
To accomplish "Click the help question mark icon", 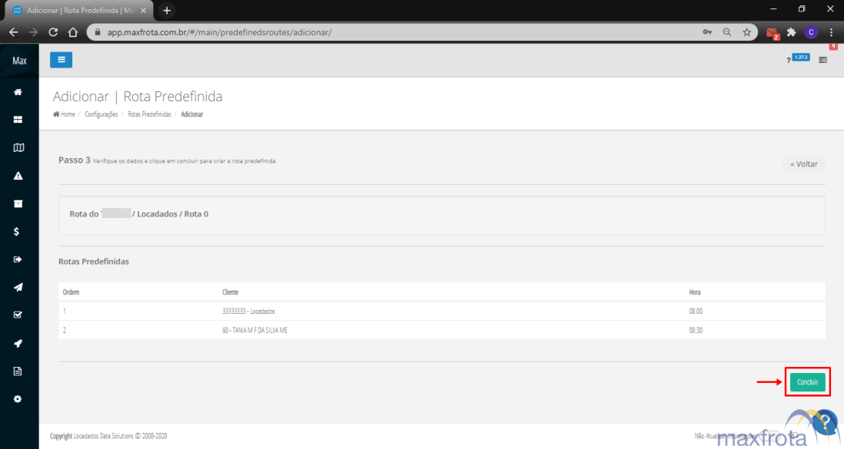I will pyautogui.click(x=789, y=60).
